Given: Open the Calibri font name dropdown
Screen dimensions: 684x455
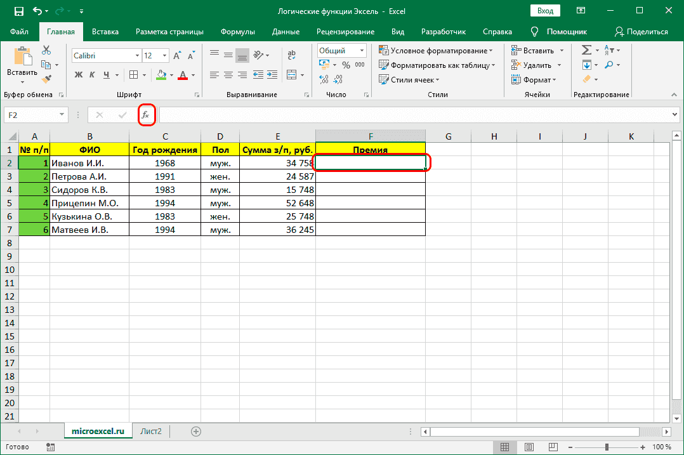Looking at the screenshot, I should click(136, 56).
